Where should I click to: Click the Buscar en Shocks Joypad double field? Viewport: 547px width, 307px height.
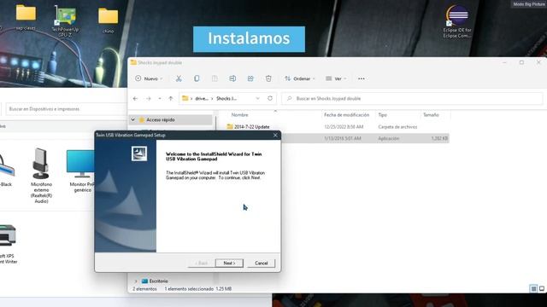point(412,99)
